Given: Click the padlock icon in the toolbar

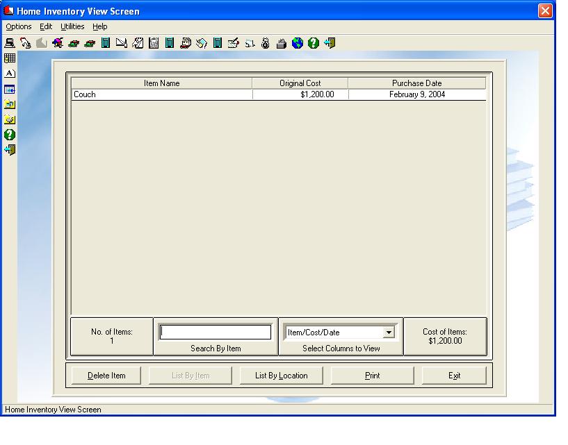Looking at the screenshot, I should [282, 43].
